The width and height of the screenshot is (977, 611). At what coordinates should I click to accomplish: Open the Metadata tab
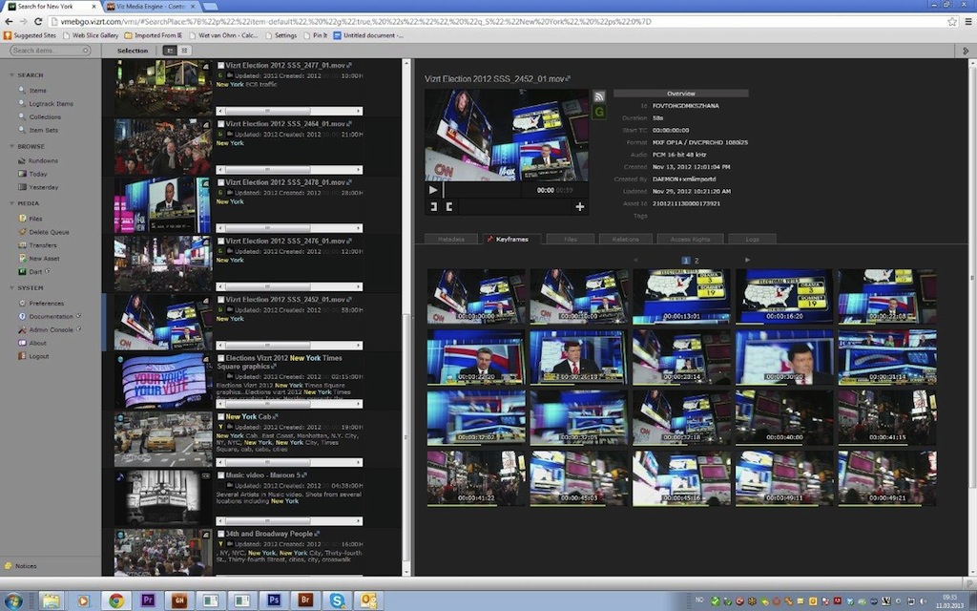450,239
